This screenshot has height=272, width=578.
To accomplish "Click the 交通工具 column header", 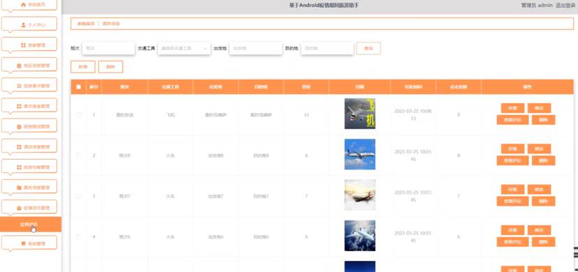I will click(x=170, y=87).
